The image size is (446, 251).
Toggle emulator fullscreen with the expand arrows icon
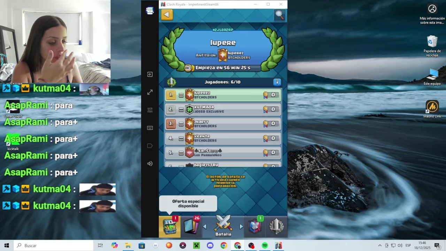click(x=150, y=92)
